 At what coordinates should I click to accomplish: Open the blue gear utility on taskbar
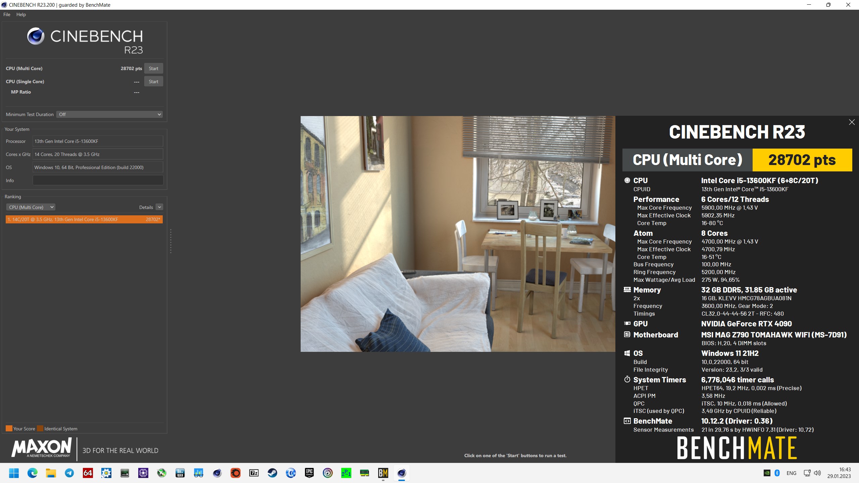(106, 473)
